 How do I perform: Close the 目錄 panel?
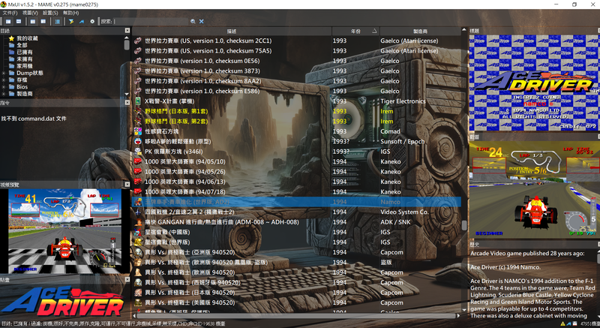tap(127, 31)
